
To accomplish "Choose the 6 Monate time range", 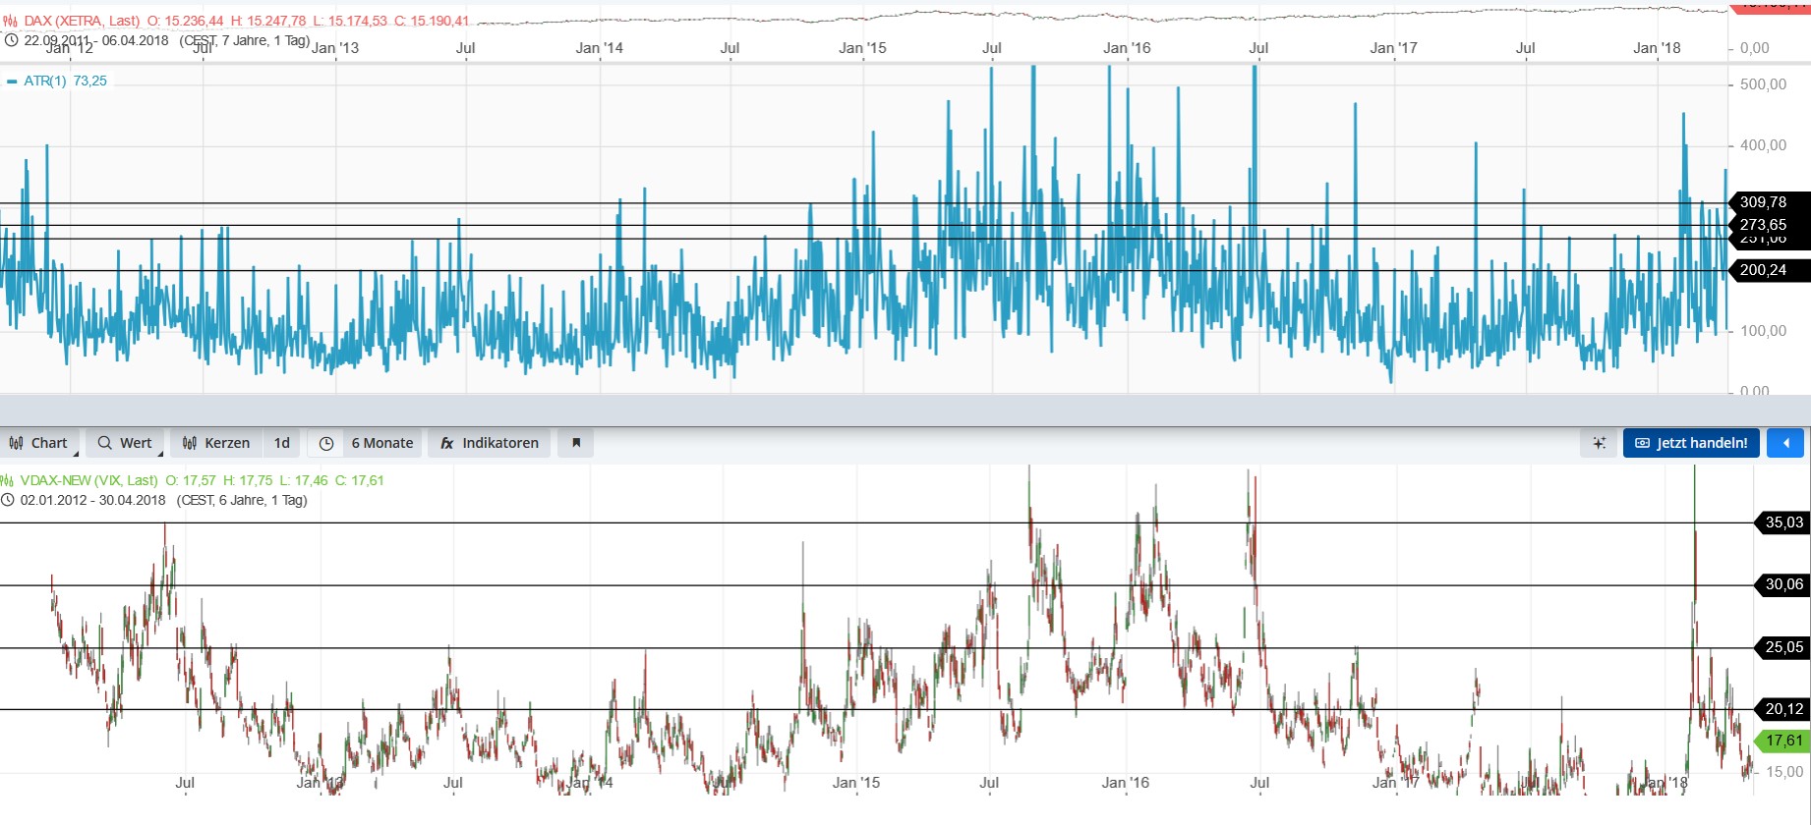I will coord(382,443).
